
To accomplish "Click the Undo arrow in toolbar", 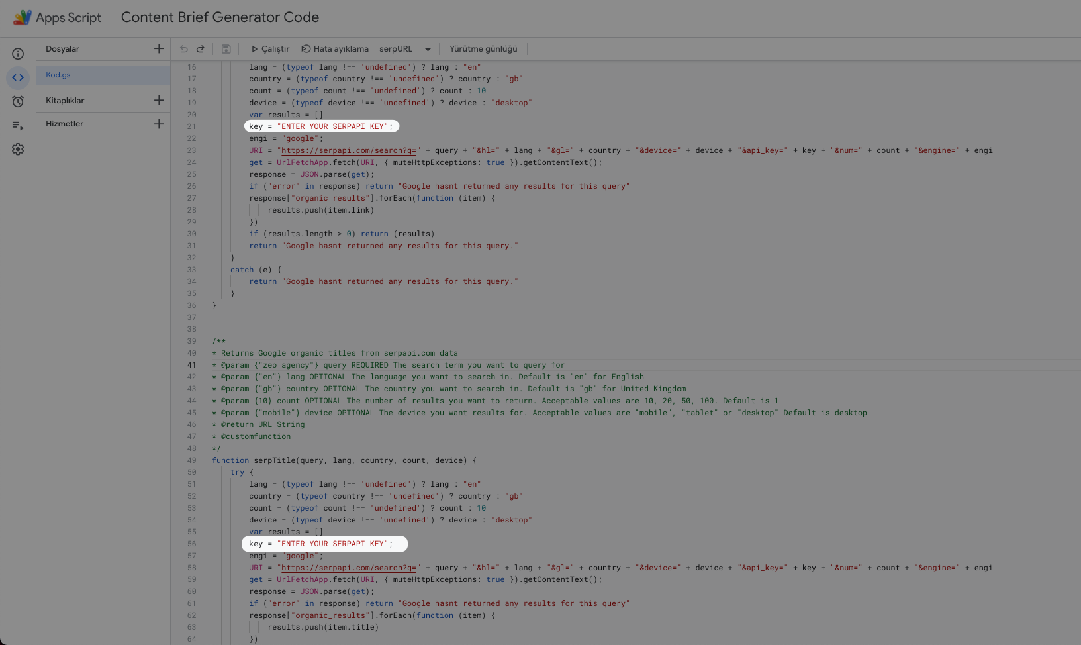I will point(184,49).
